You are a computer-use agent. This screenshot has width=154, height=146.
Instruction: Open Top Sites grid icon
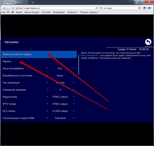[x=13, y=12]
